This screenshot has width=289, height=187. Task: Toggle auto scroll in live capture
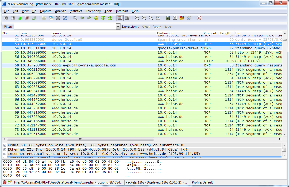click(x=127, y=18)
